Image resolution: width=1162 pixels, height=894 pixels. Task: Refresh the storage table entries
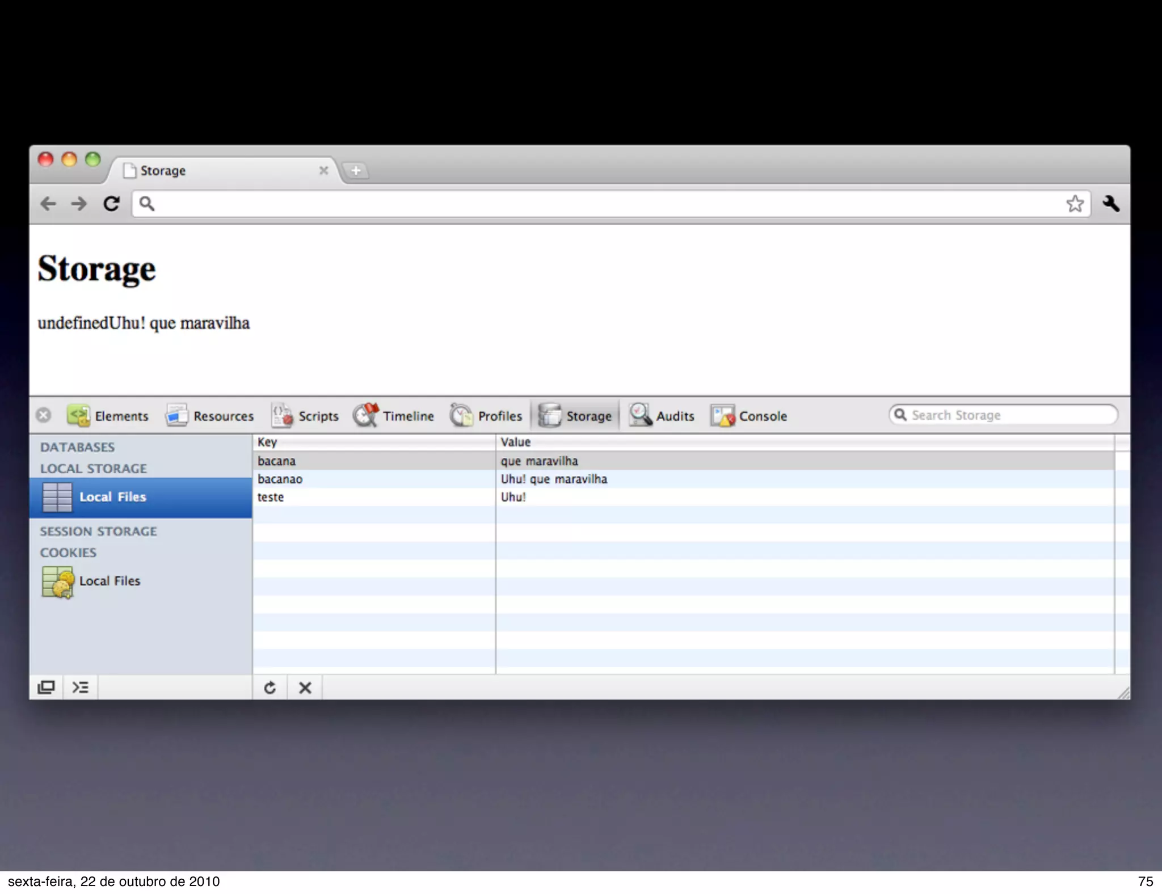tap(270, 688)
